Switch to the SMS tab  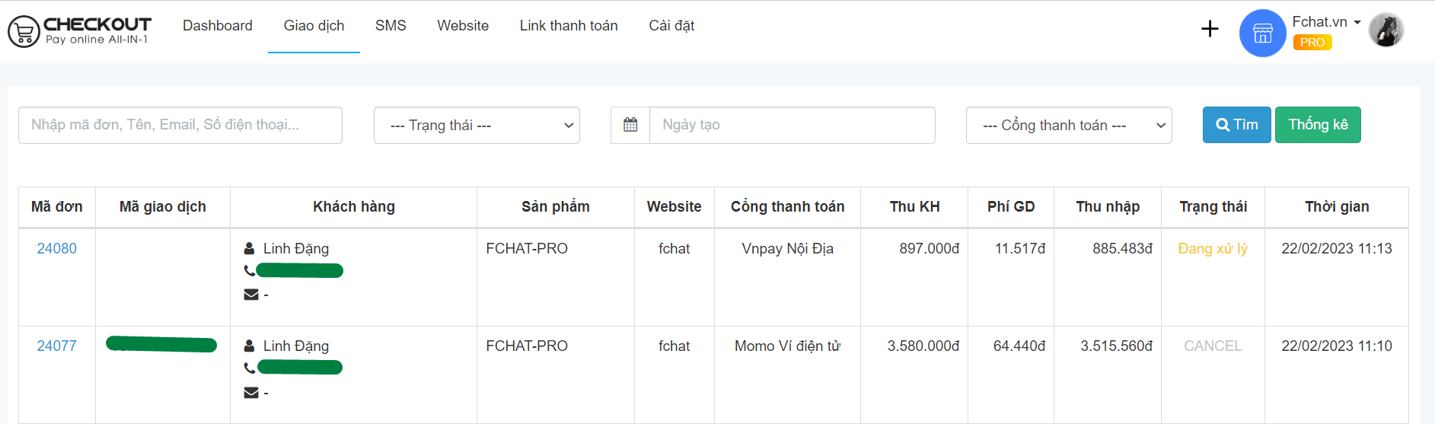coord(391,26)
